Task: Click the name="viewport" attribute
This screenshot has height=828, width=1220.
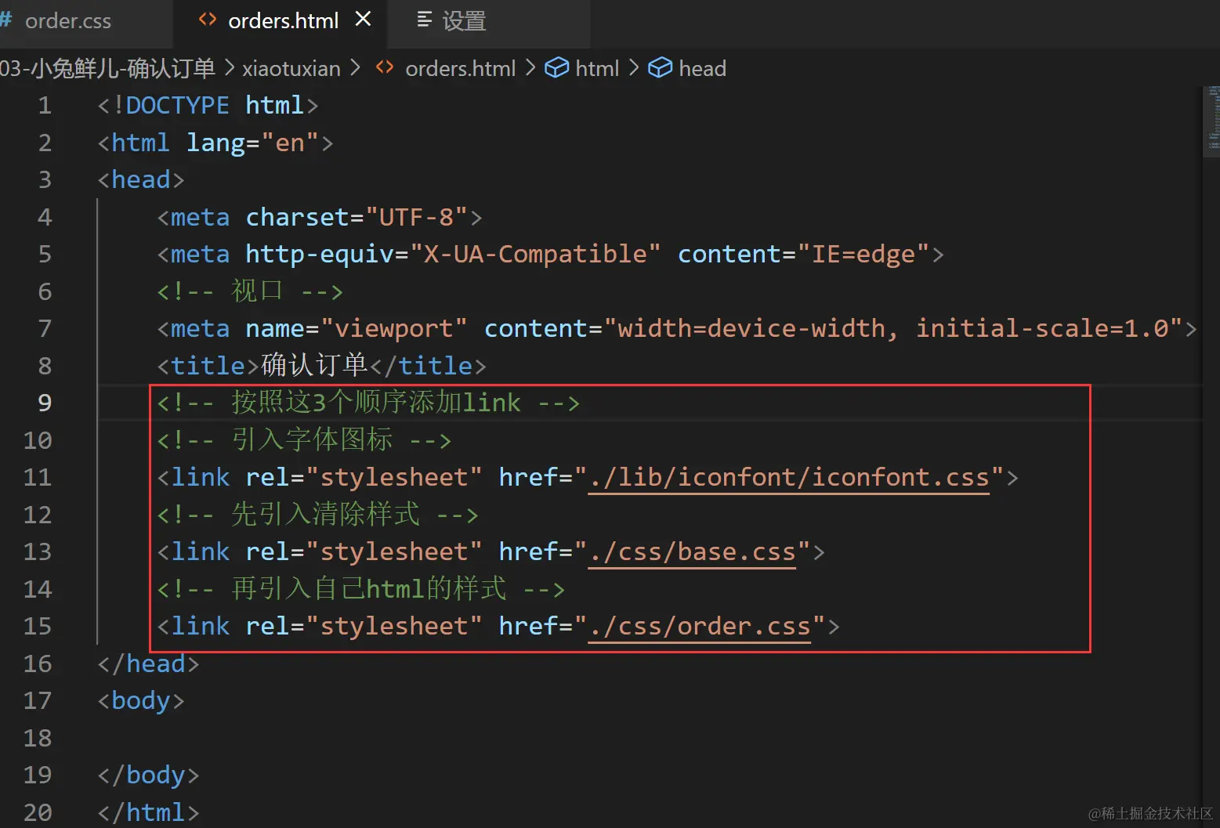Action: coord(357,328)
